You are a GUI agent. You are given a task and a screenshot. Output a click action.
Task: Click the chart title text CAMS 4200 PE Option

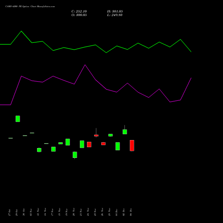tap(17, 7)
